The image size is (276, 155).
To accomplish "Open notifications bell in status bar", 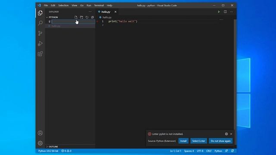I will tap(232, 151).
